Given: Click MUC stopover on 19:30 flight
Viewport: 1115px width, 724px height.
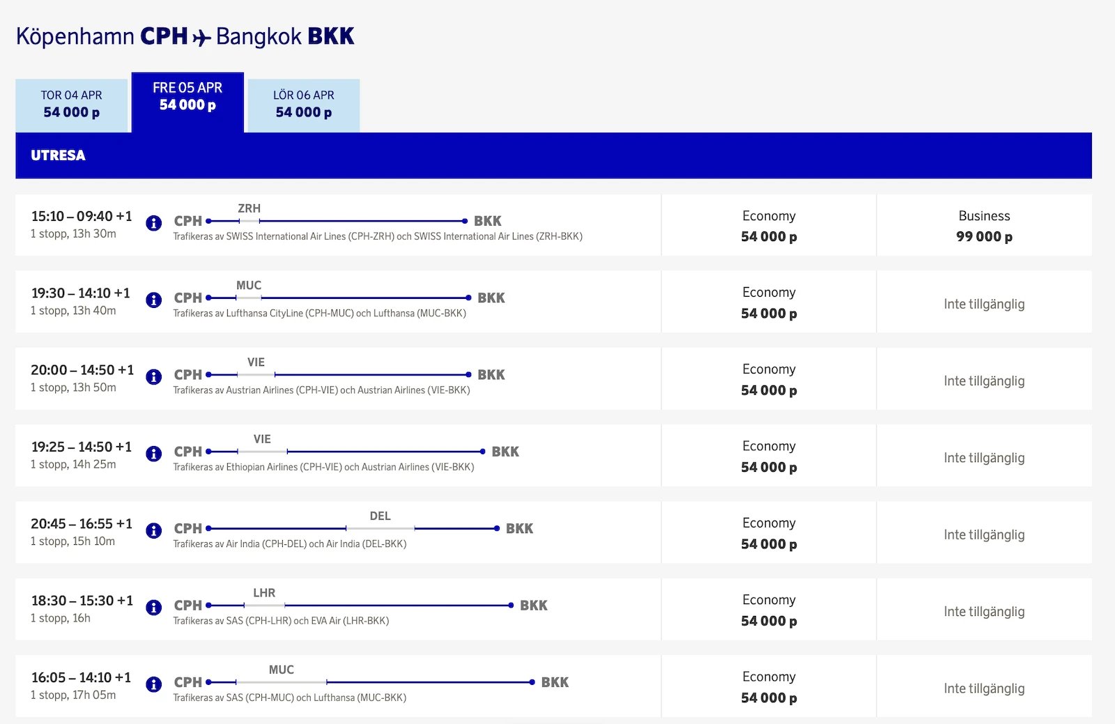Looking at the screenshot, I should pyautogui.click(x=249, y=285).
